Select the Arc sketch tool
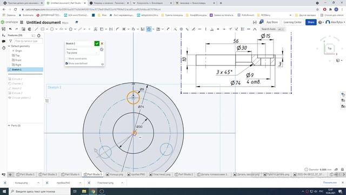The height and width of the screenshot is (195, 346). point(61,29)
